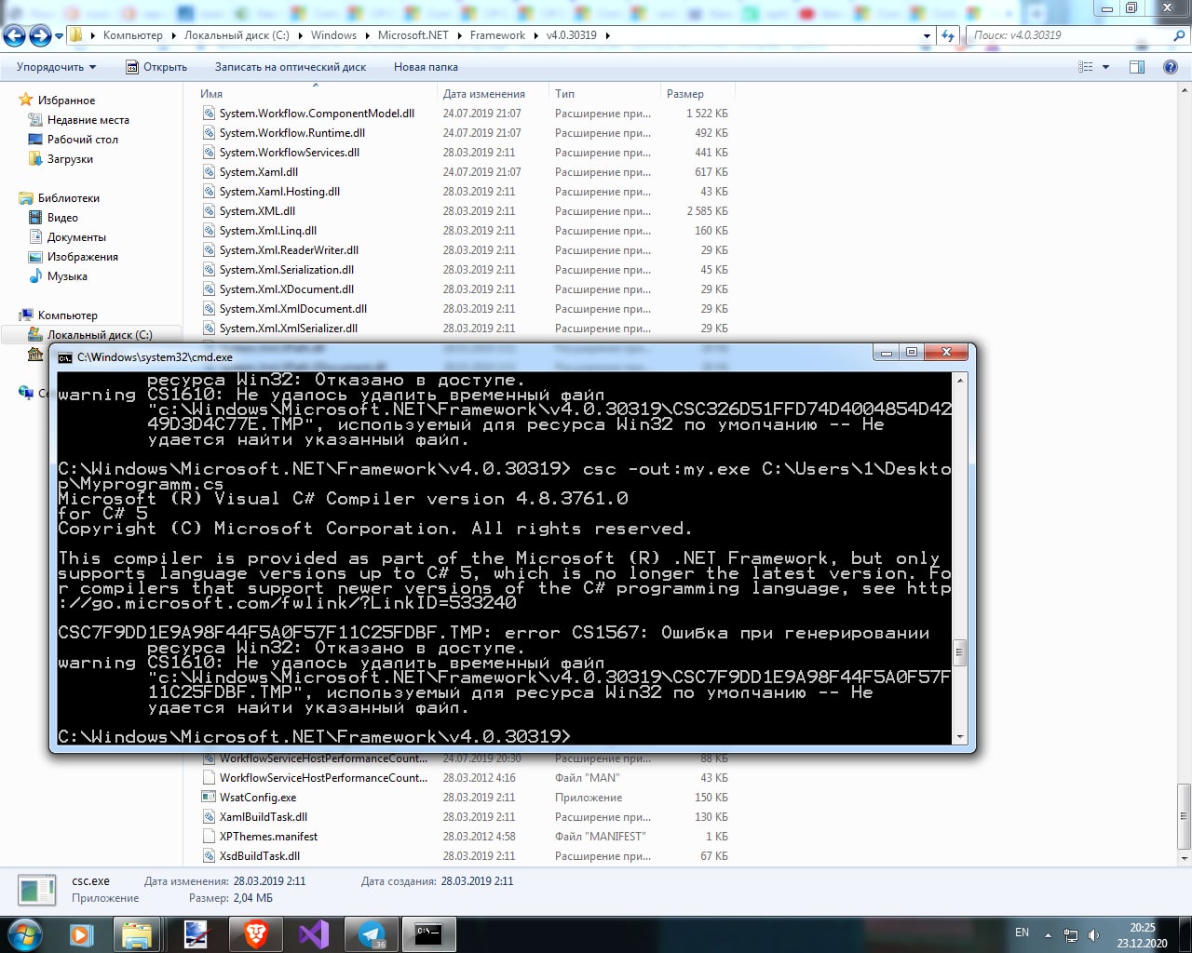This screenshot has width=1192, height=953.
Task: Select System.Xml.XmlDocument.dll file
Action: (x=293, y=309)
